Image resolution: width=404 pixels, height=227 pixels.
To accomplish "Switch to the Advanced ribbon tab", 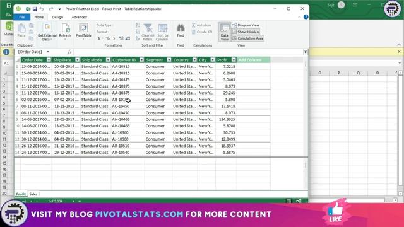I will point(79,17).
